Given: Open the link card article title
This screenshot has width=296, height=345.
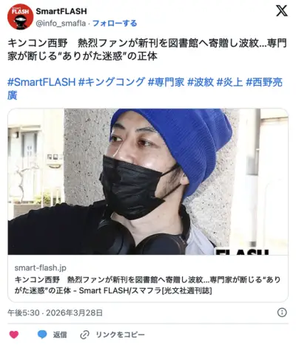Looking at the screenshot, I should [x=147, y=285].
